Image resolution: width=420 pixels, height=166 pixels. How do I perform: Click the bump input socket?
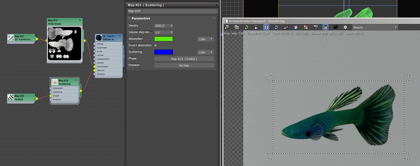click(x=95, y=51)
